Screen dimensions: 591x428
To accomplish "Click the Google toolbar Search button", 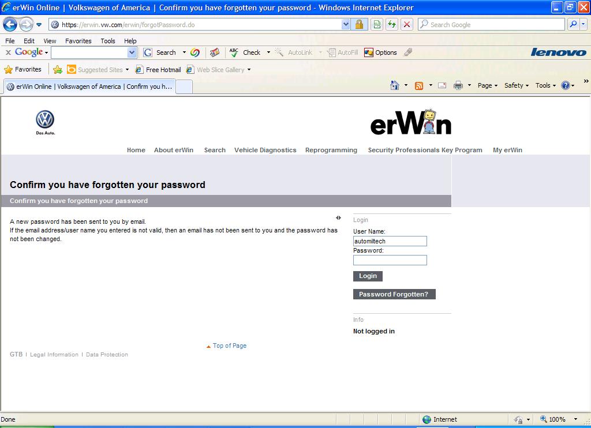I will click(160, 52).
